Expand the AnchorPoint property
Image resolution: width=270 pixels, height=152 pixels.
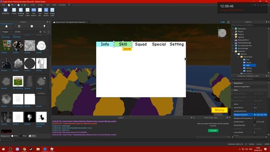tap(232, 108)
